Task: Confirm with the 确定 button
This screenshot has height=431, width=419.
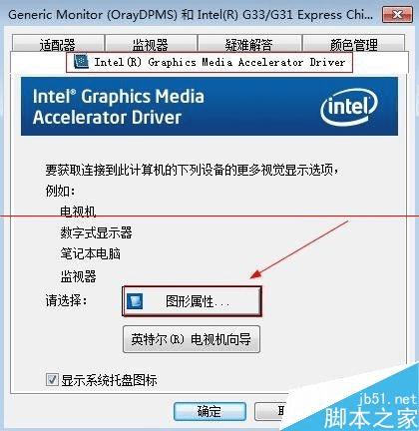Action: (x=209, y=412)
